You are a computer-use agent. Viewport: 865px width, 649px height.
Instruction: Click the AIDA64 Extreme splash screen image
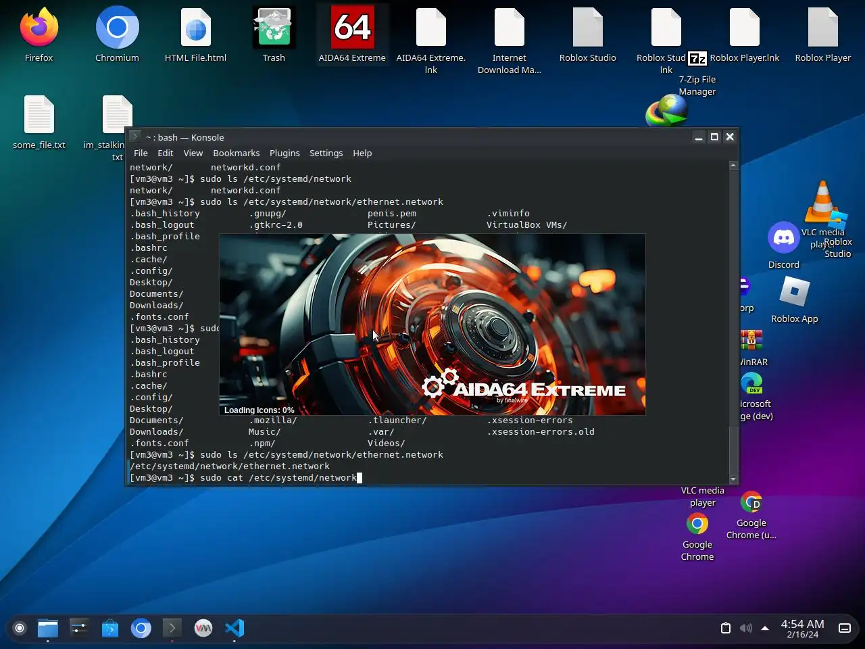(432, 324)
